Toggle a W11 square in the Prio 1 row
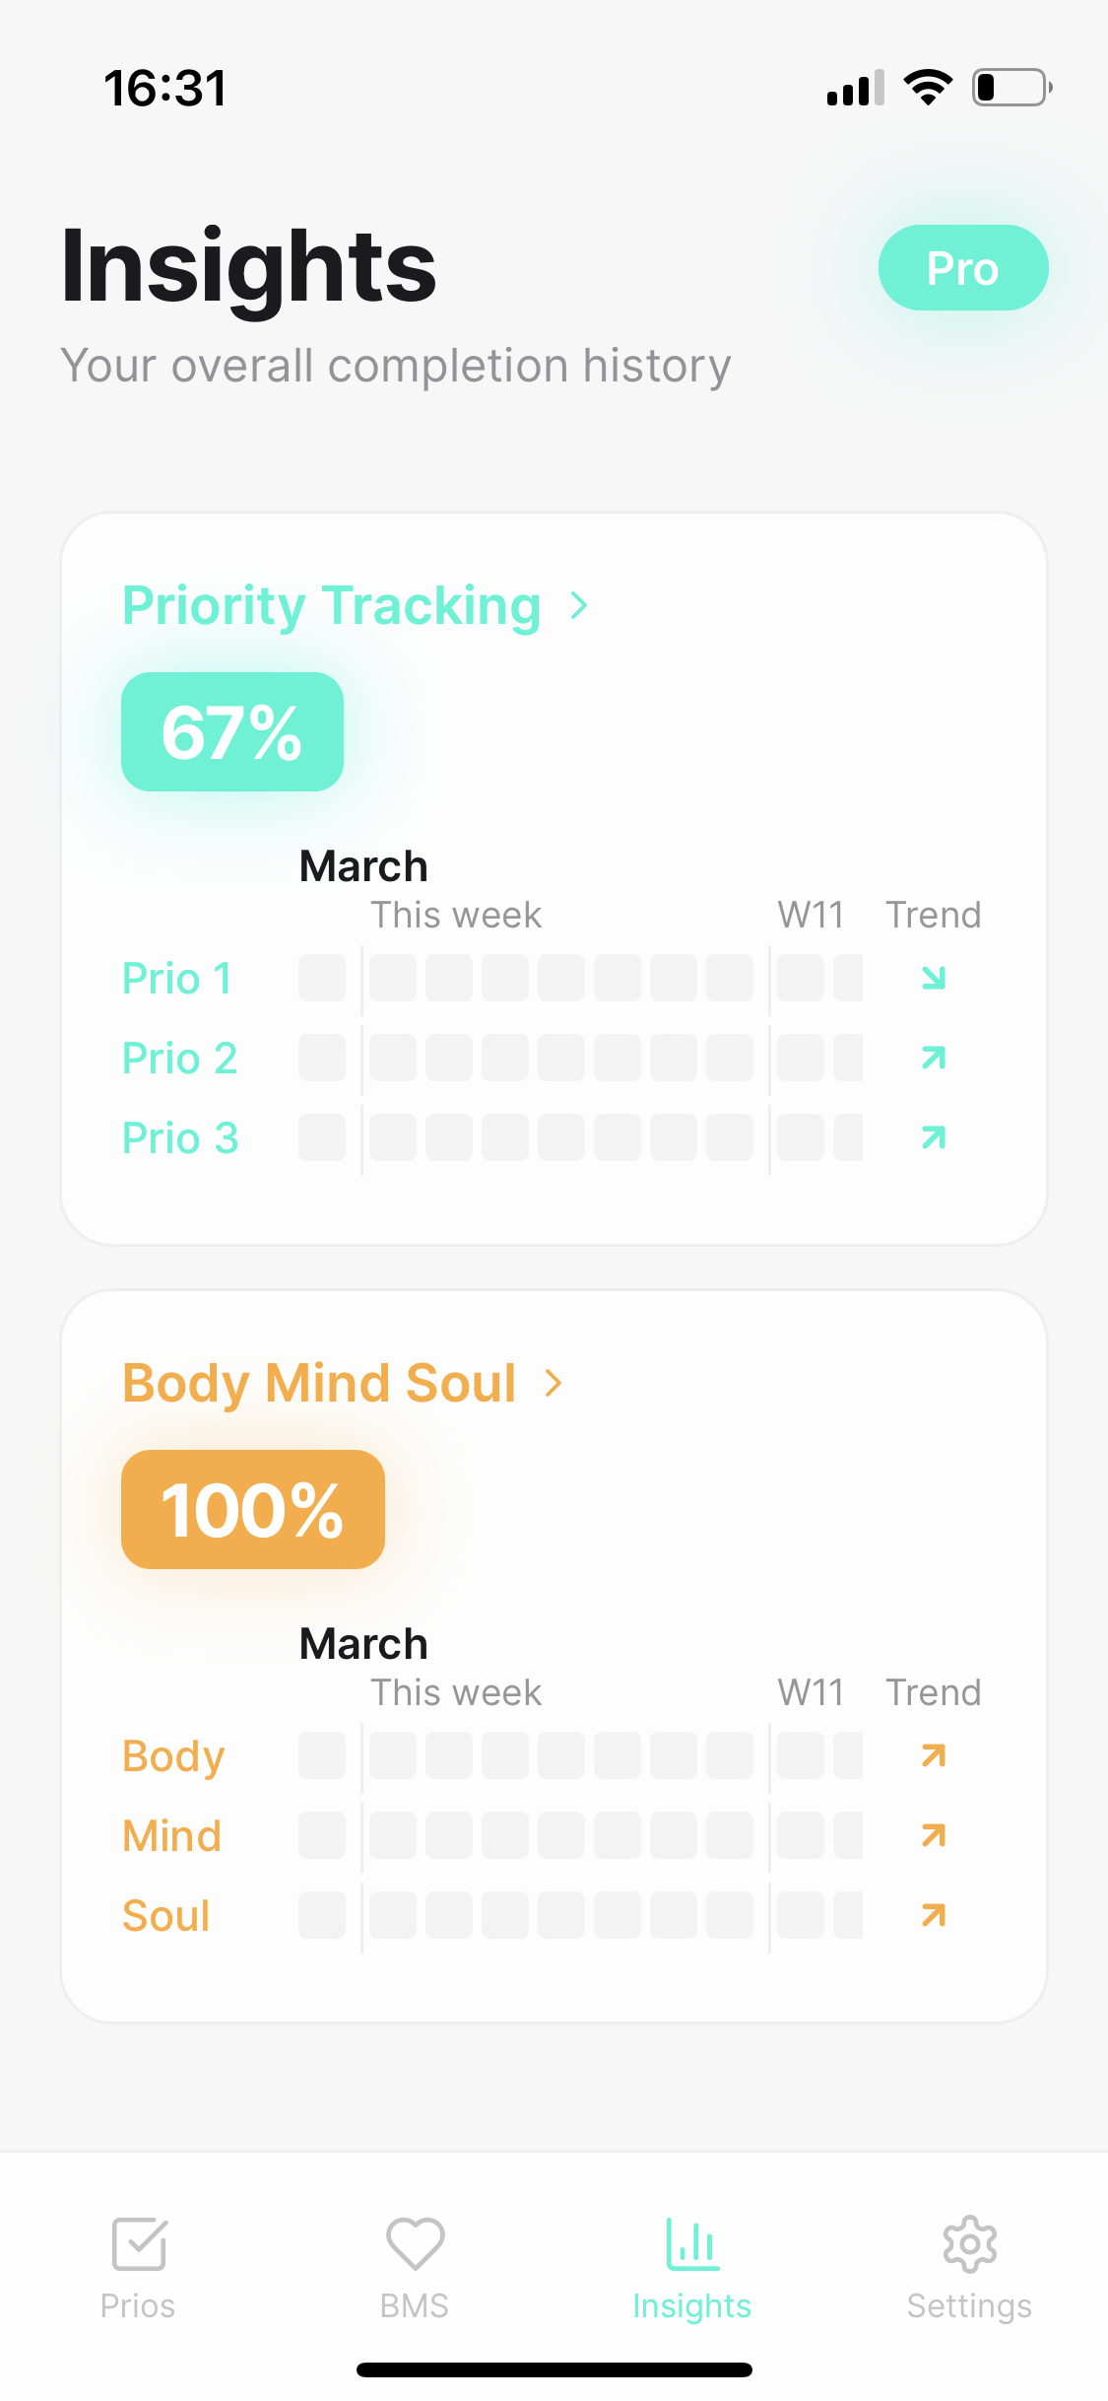The image size is (1108, 2401). [x=799, y=978]
